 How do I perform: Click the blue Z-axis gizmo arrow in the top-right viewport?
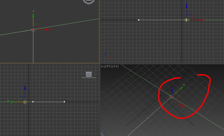pos(186,6)
